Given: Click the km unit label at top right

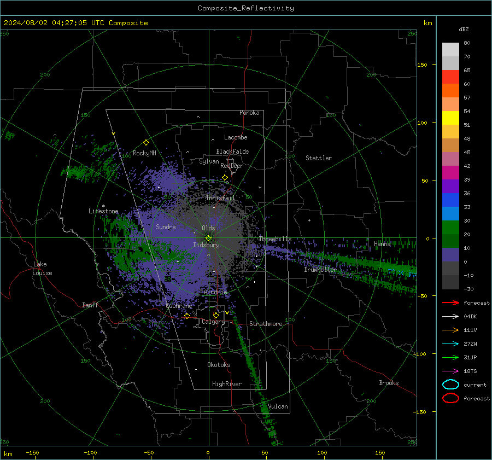Looking at the screenshot, I should pos(427,23).
